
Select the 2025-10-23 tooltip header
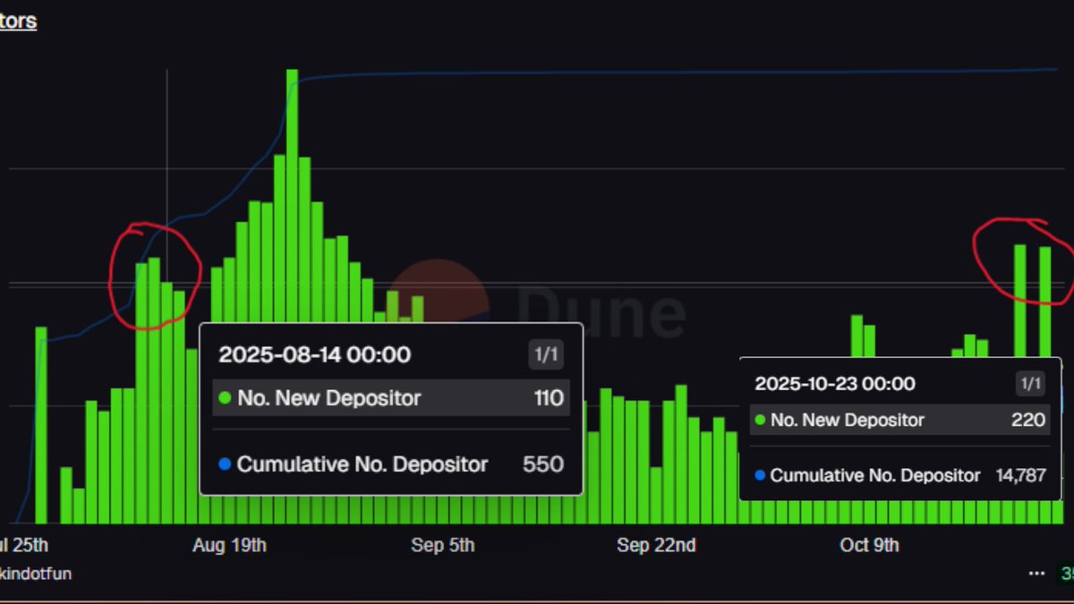[x=836, y=383]
